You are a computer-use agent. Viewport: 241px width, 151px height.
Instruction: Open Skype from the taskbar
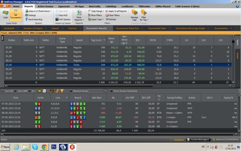[35, 147]
